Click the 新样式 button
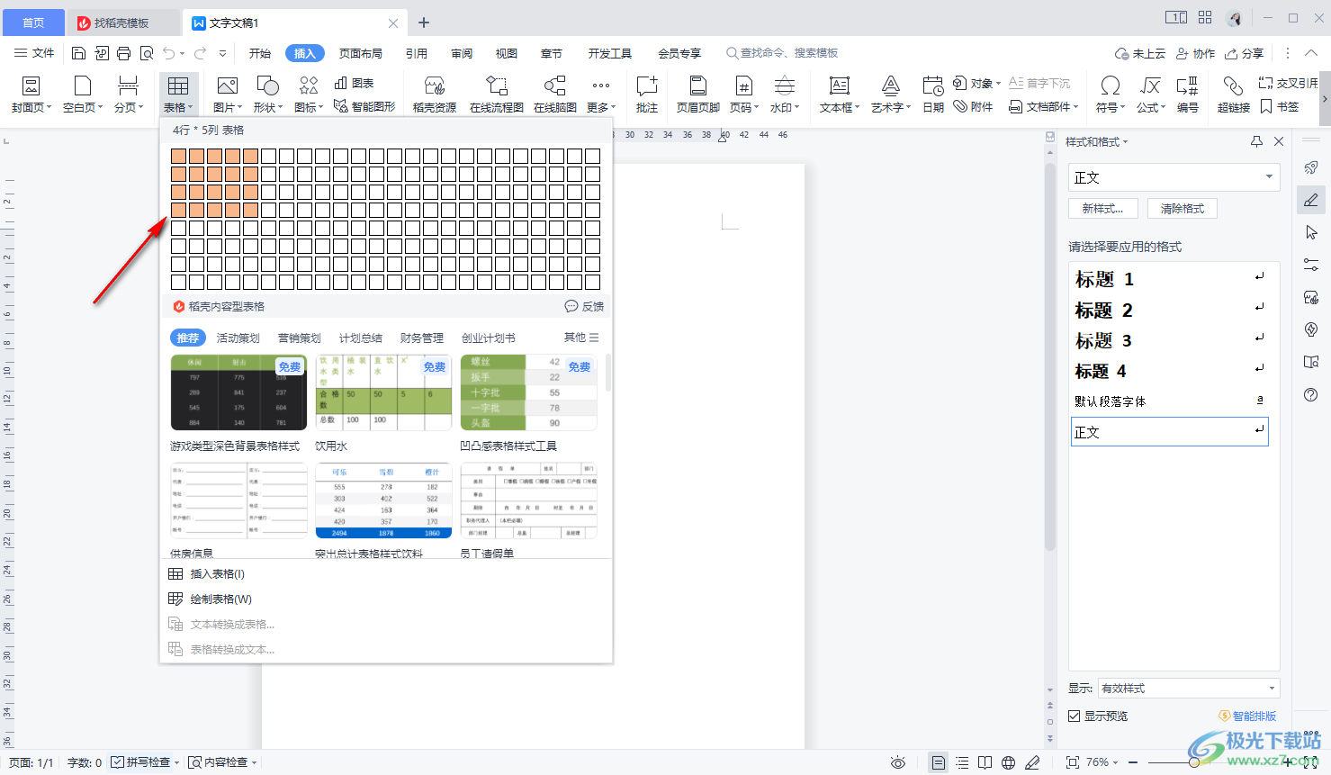The image size is (1331, 775). coord(1103,209)
